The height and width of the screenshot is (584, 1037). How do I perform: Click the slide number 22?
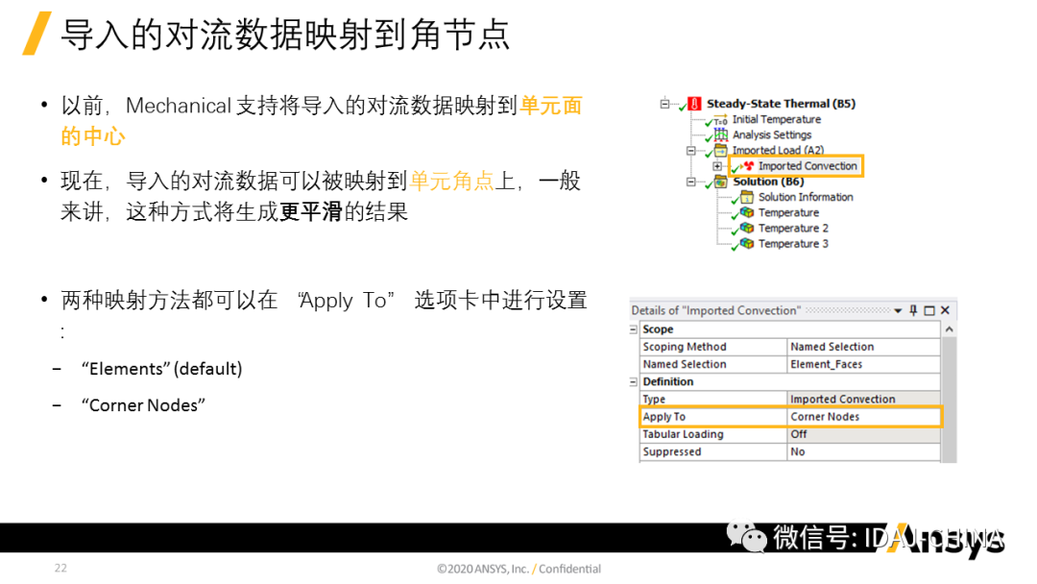coord(60,568)
